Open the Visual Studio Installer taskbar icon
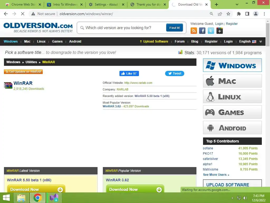The width and height of the screenshot is (270, 203). tap(54, 198)
